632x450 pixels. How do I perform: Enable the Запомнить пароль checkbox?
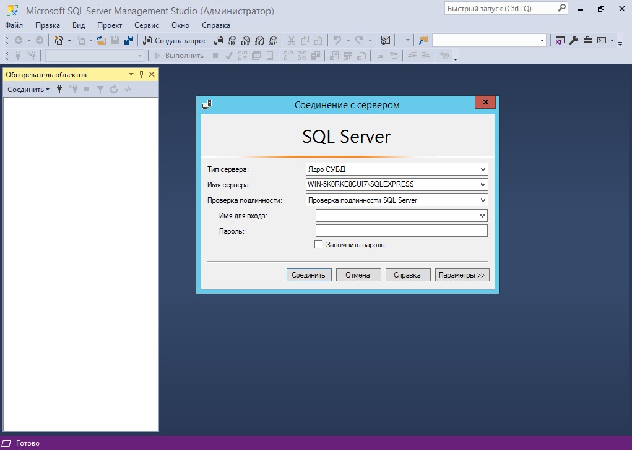coord(319,245)
